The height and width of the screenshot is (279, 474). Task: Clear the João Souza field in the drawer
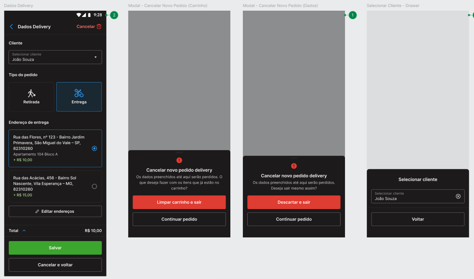(458, 196)
